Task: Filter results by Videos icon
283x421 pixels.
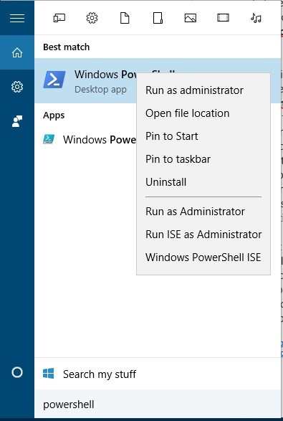Action: [x=224, y=18]
